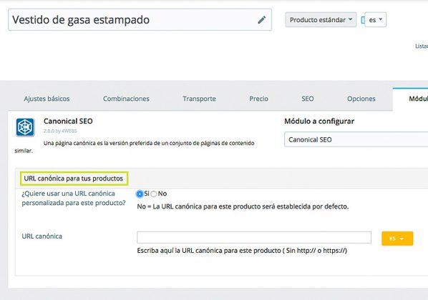The image size is (428, 300).
Task: Click the pencil edit icon in product name
Action: tap(261, 20)
